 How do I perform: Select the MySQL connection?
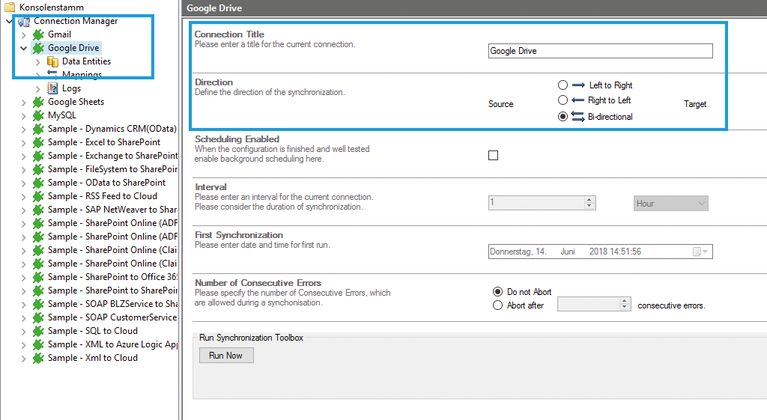(62, 115)
